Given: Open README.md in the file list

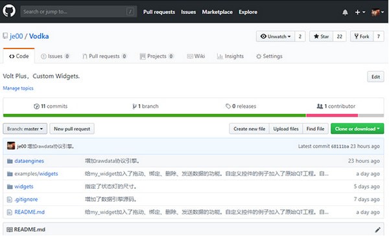Looking at the screenshot, I should click(30, 212).
